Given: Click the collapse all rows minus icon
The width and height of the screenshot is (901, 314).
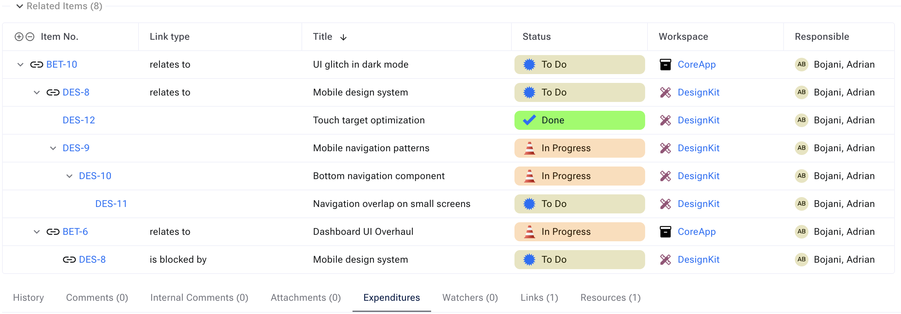Looking at the screenshot, I should coord(30,37).
